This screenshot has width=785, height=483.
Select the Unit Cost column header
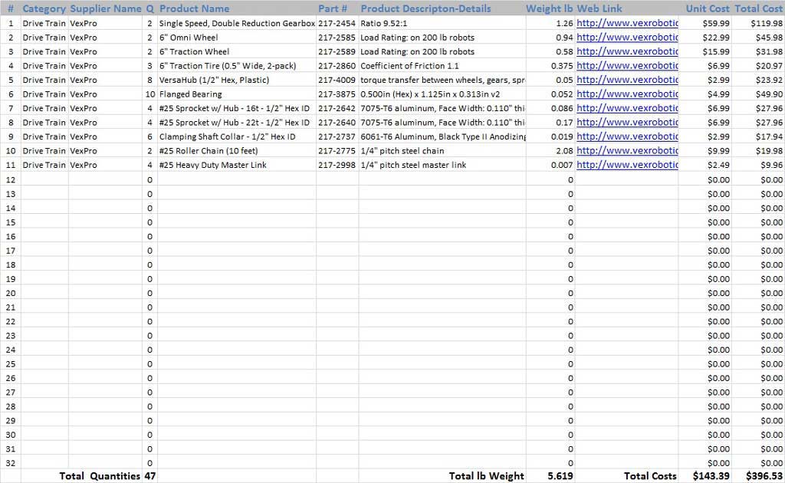[707, 8]
